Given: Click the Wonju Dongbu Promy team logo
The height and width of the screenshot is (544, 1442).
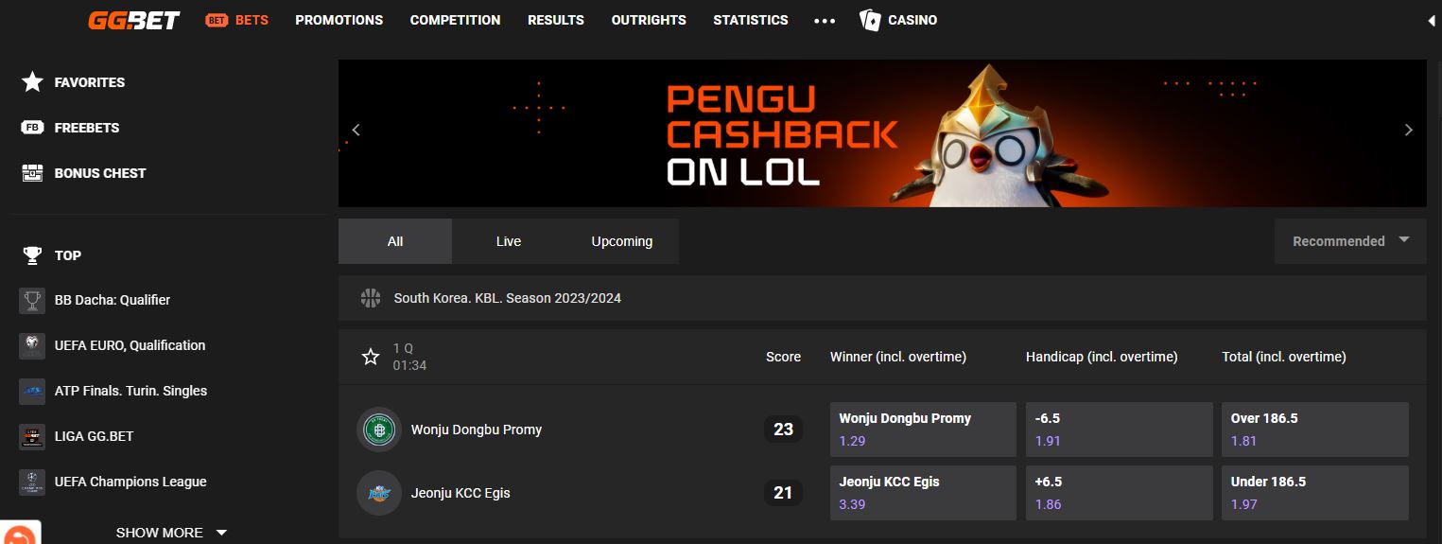Looking at the screenshot, I should pyautogui.click(x=379, y=430).
